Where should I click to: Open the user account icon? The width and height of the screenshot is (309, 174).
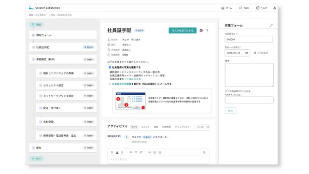[x=275, y=8]
